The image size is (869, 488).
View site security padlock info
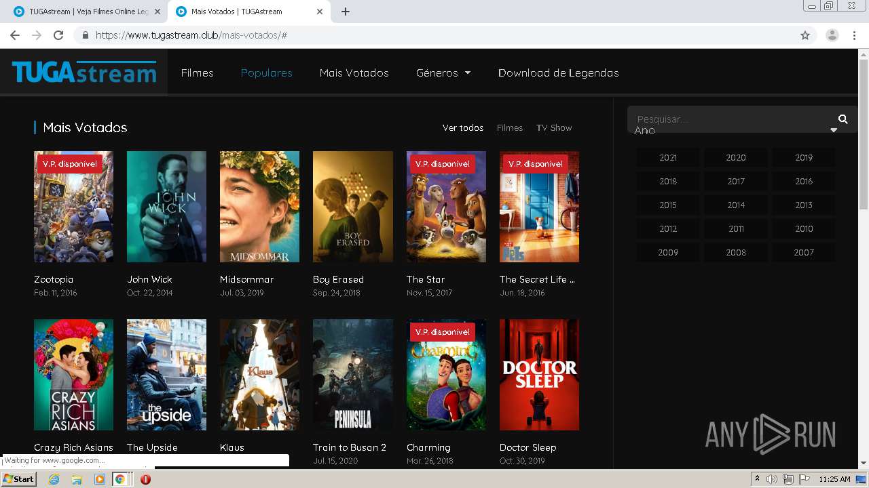(86, 35)
